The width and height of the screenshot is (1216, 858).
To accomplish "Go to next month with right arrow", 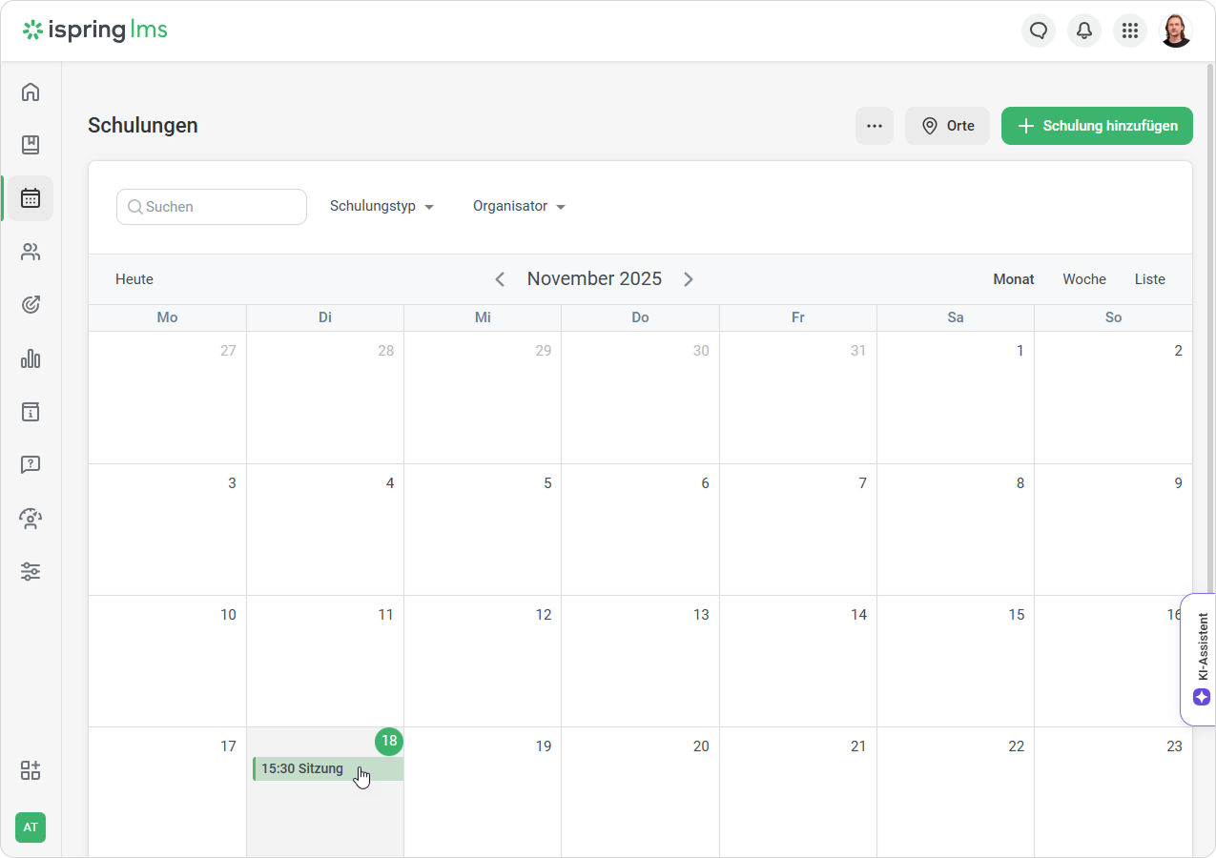I will coord(689,279).
